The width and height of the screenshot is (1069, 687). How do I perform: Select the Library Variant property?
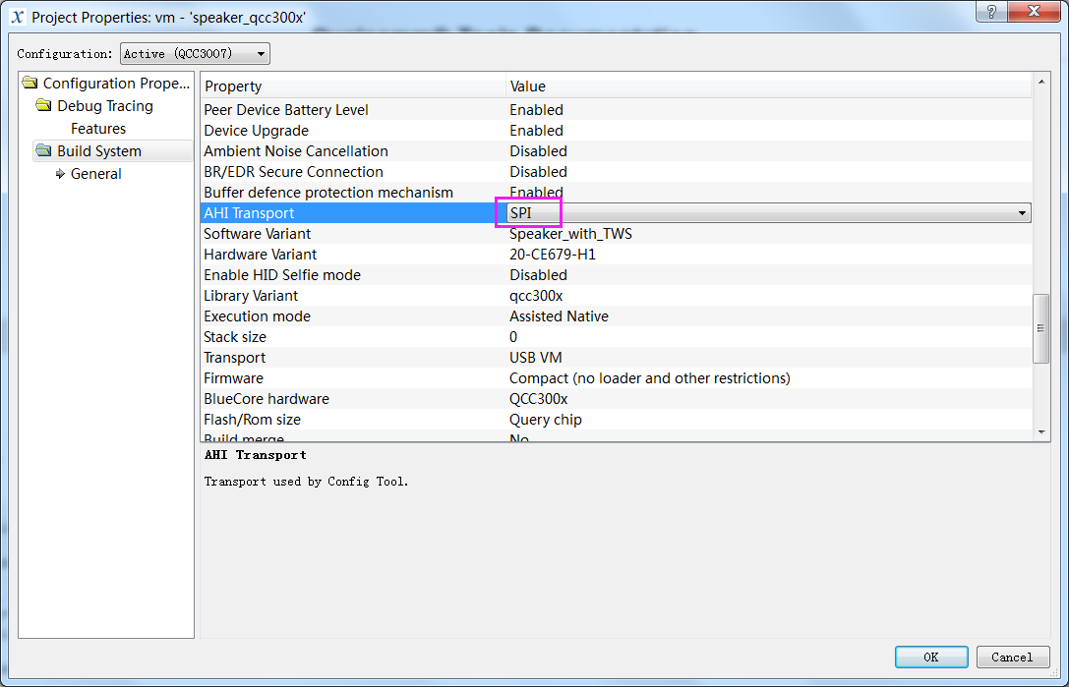[617, 296]
